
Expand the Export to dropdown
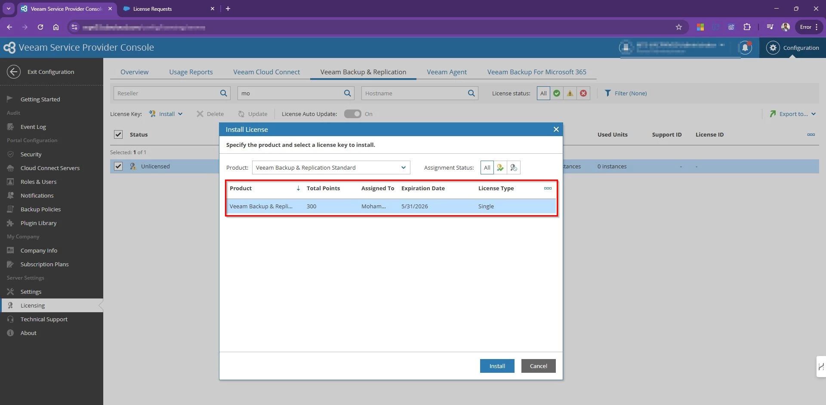(792, 114)
